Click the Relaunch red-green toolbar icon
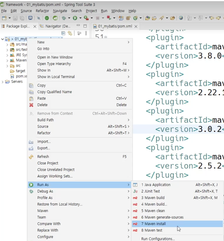The height and width of the screenshot is (241, 224). tap(109, 18)
